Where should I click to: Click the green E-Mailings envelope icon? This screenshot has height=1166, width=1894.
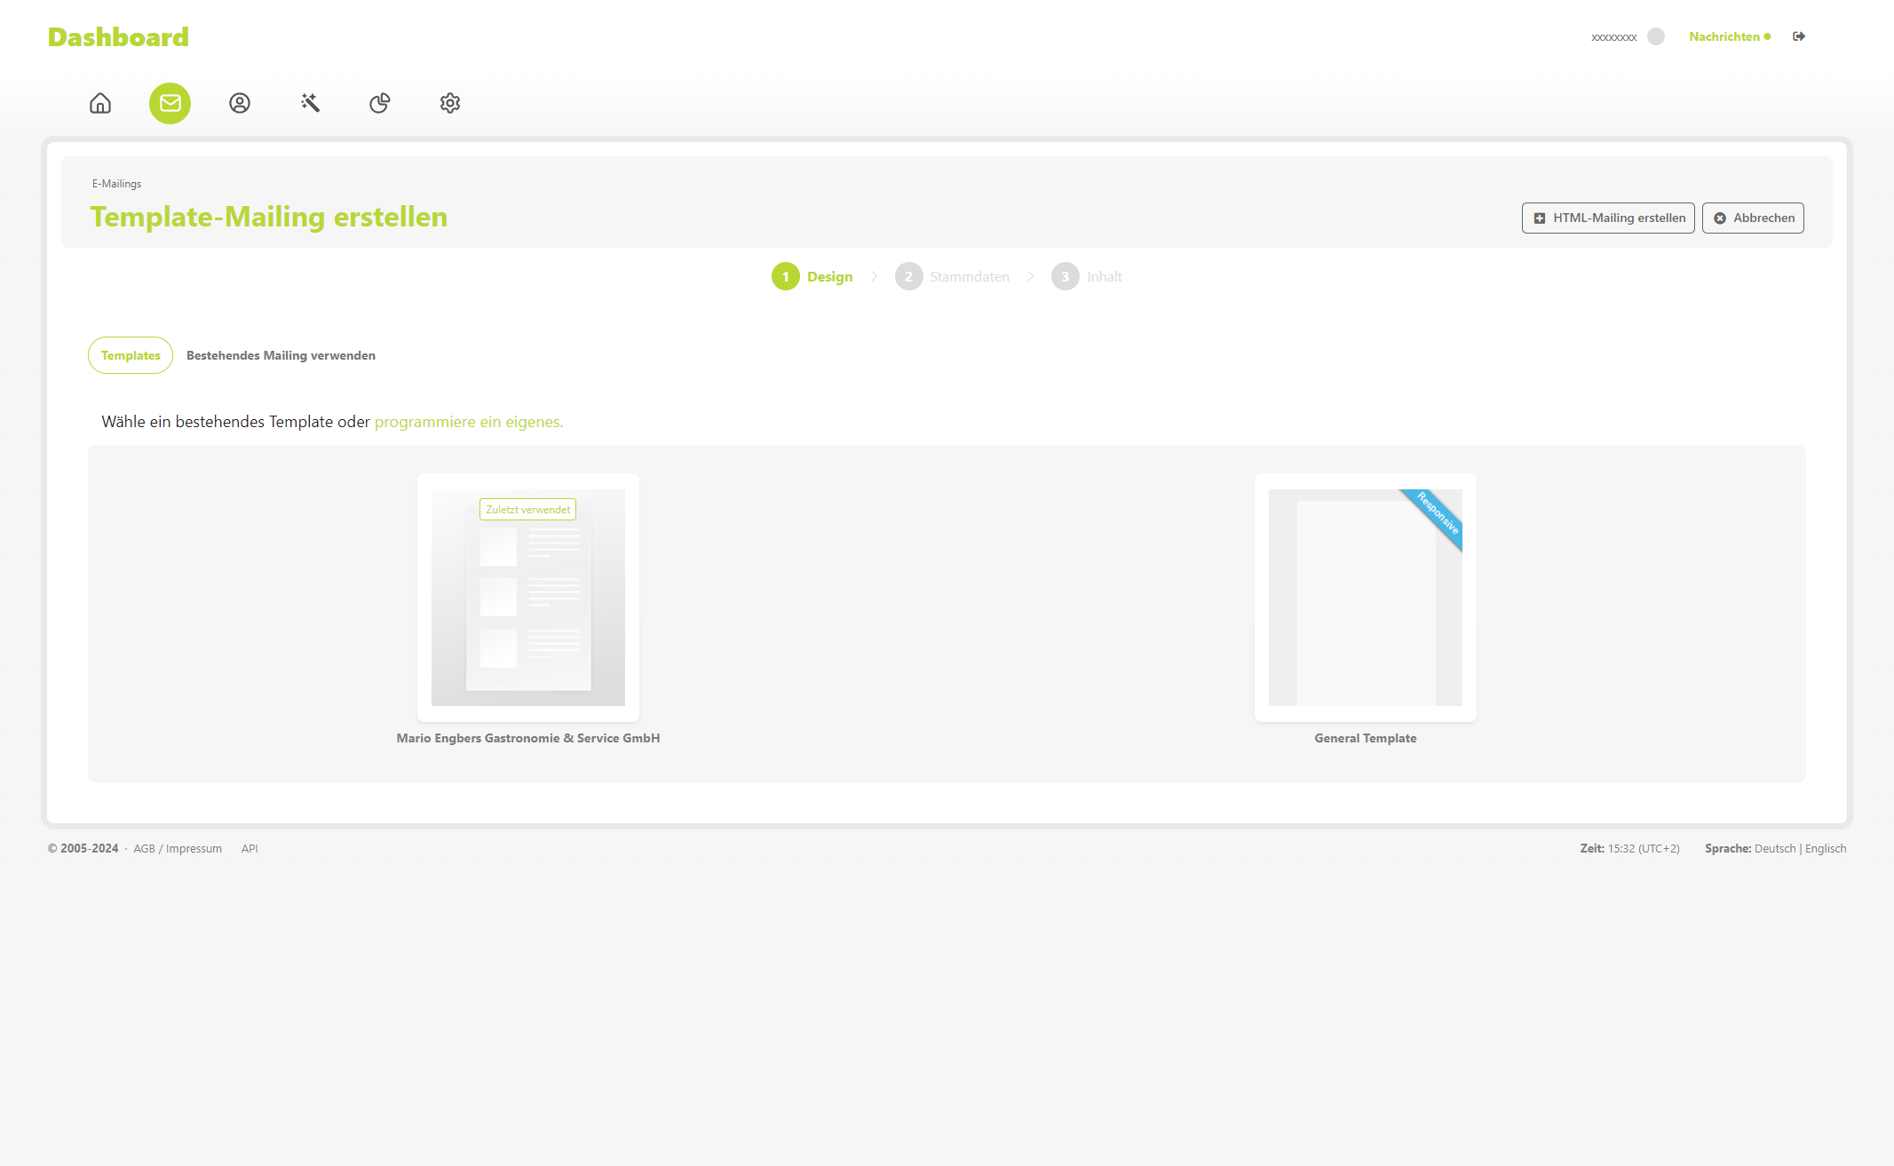click(170, 103)
